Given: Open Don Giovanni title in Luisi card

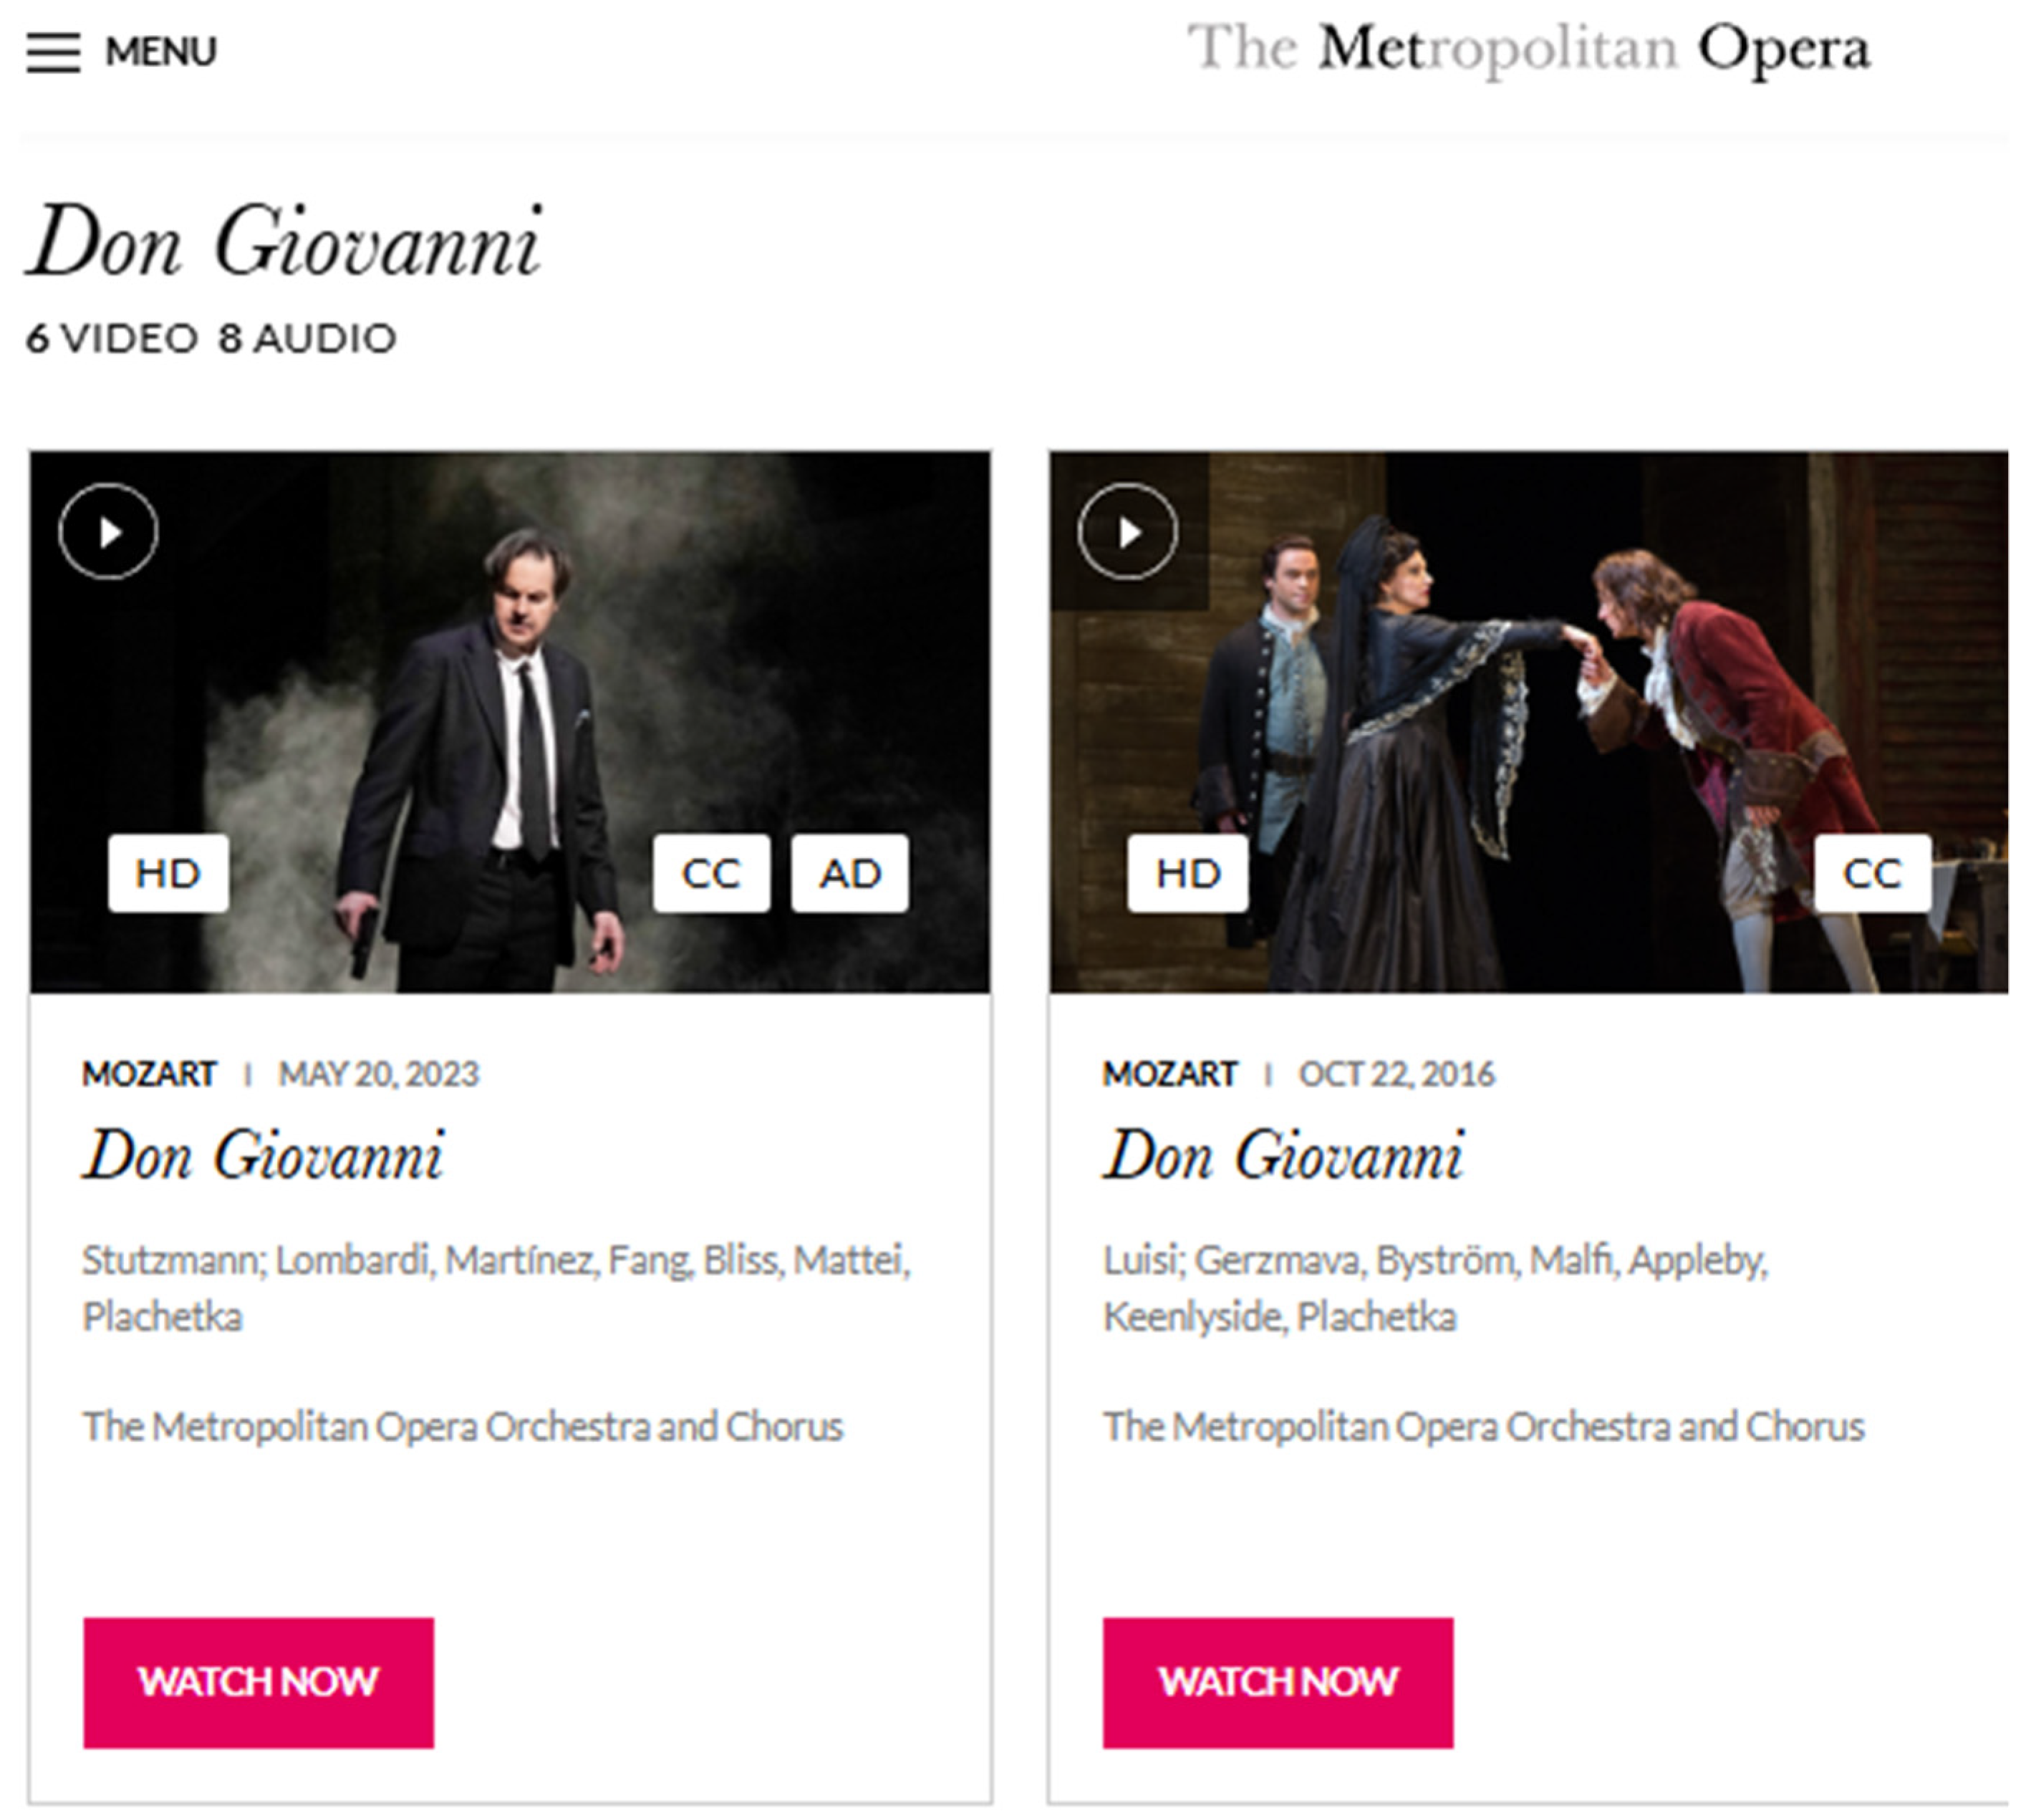Looking at the screenshot, I should tap(1283, 1155).
